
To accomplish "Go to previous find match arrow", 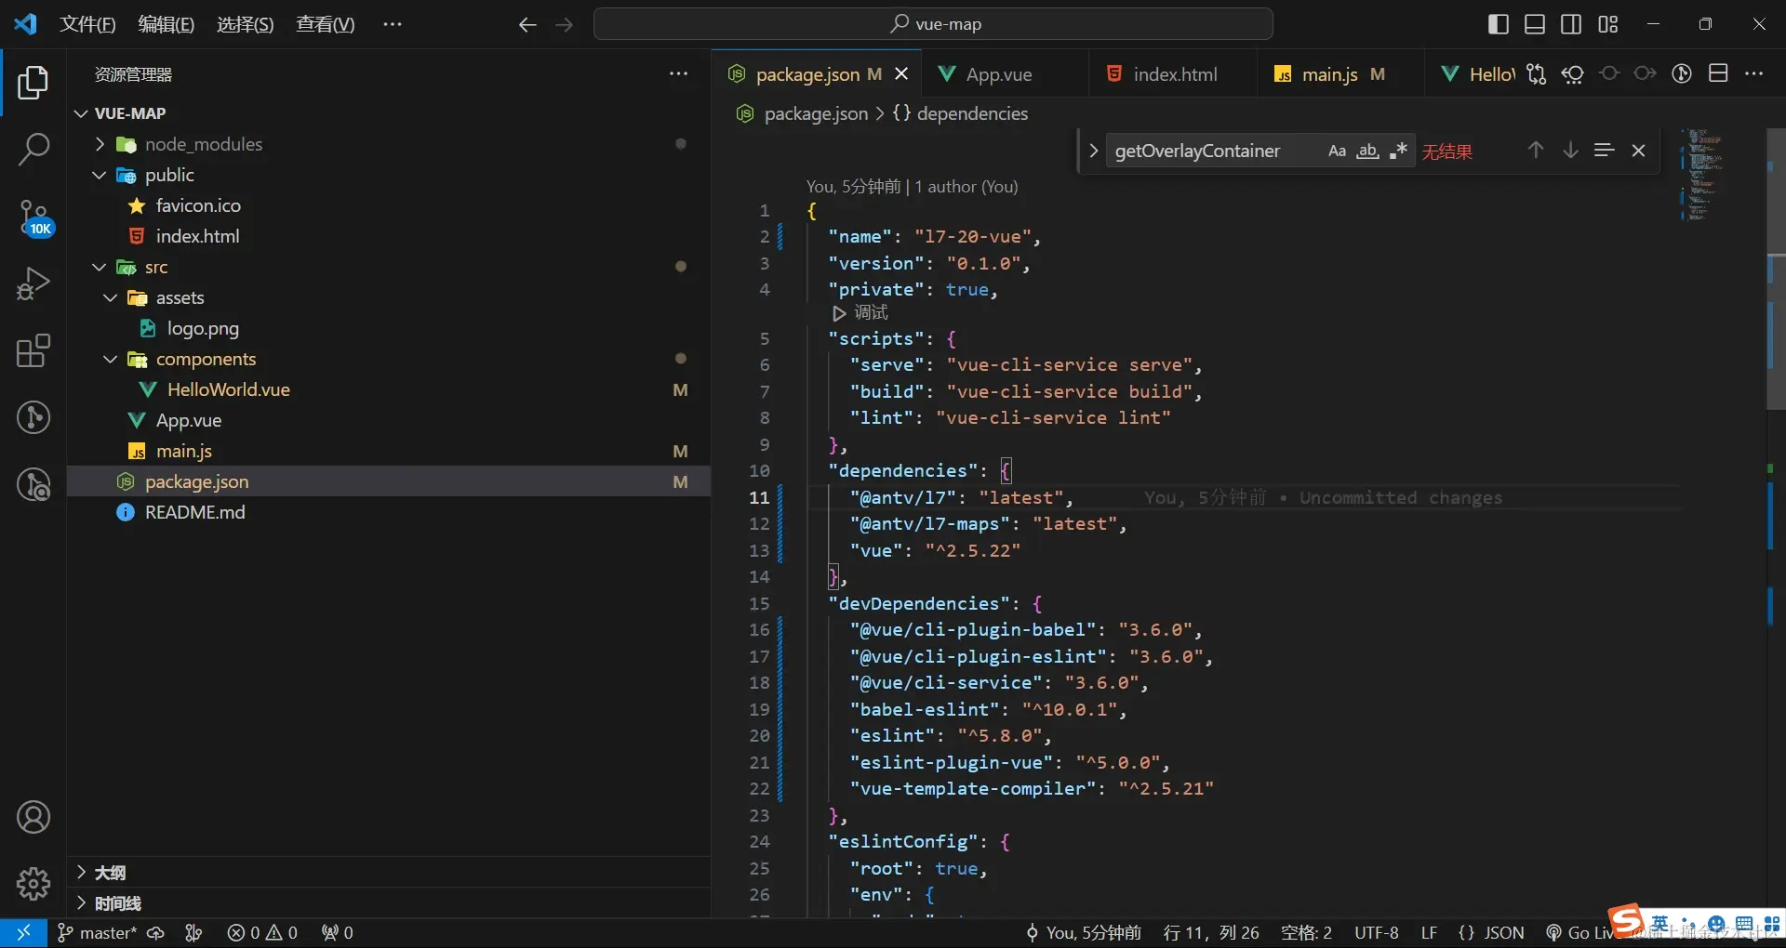I will click(1536, 151).
